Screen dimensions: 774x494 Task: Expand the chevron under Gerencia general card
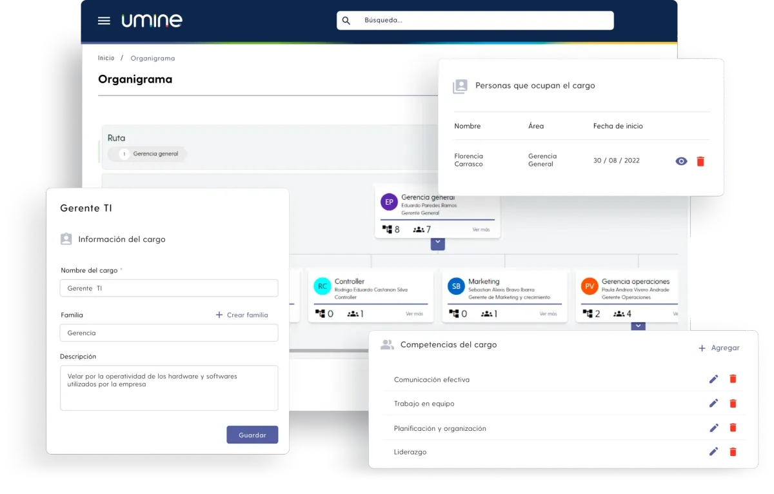click(x=438, y=243)
